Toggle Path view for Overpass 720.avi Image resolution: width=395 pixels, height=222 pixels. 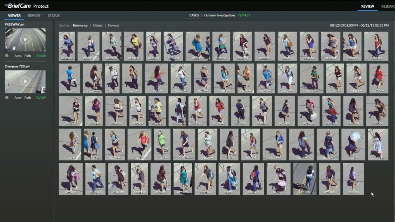pyautogui.click(x=28, y=98)
